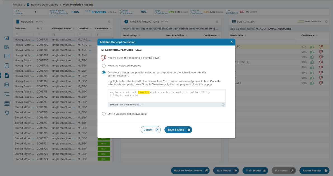
Task: Go to Projects breadcrumb link
Action: click(x=18, y=5)
